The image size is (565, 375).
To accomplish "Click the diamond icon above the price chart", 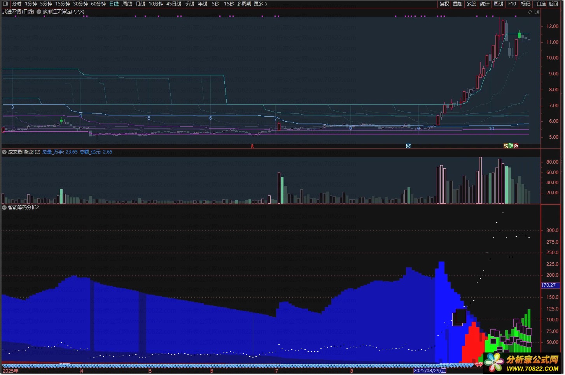I will tap(530, 12).
